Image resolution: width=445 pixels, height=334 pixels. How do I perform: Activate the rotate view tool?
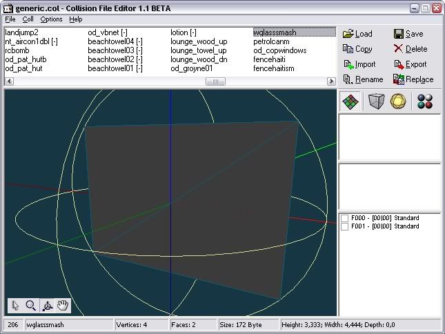47,306
